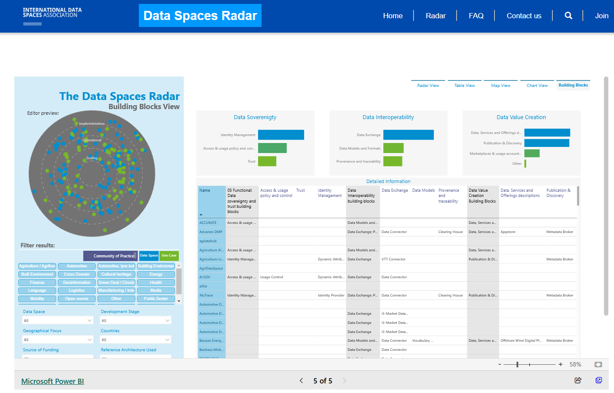Open report in full-screen mode icon
614x393 pixels.
(x=599, y=380)
